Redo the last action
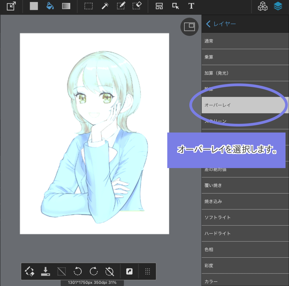 (94, 271)
